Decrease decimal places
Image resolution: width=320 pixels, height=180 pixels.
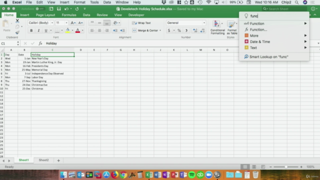202,30
